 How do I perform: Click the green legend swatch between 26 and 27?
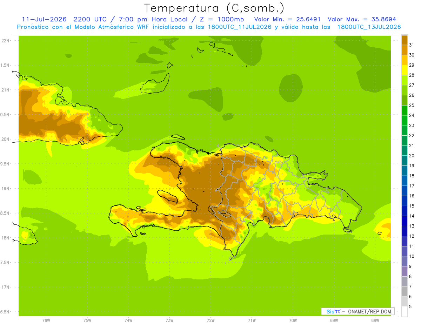(x=405, y=90)
